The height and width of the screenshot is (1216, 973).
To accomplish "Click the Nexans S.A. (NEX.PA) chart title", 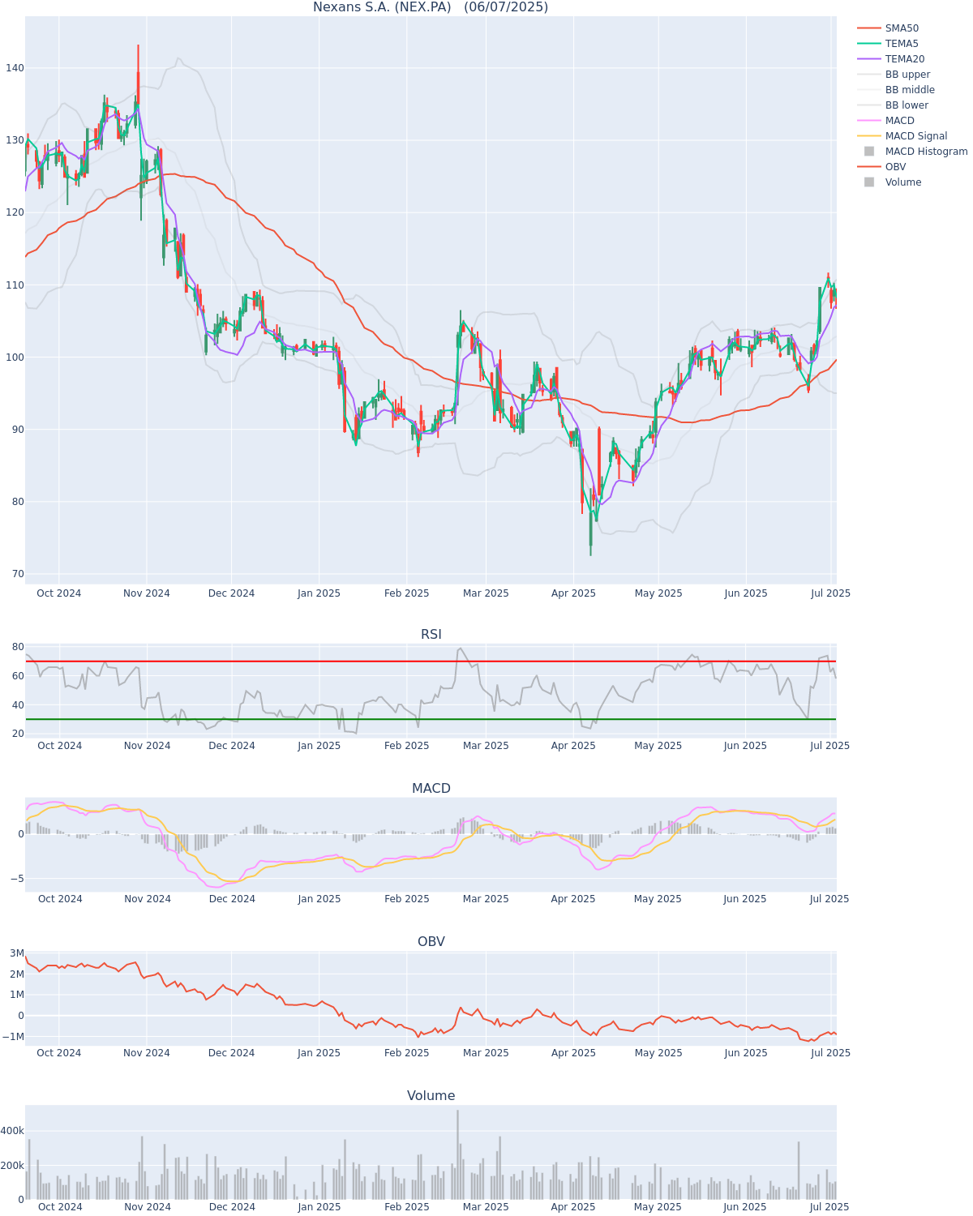I will coord(431,7).
